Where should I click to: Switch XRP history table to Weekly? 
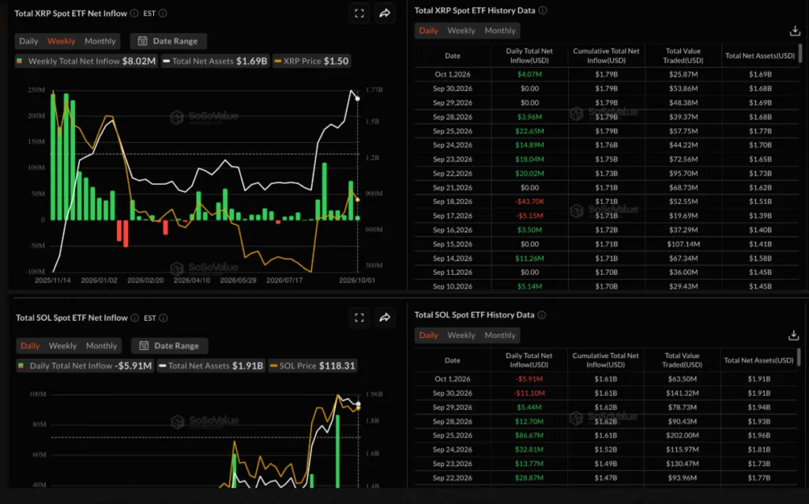(x=461, y=31)
